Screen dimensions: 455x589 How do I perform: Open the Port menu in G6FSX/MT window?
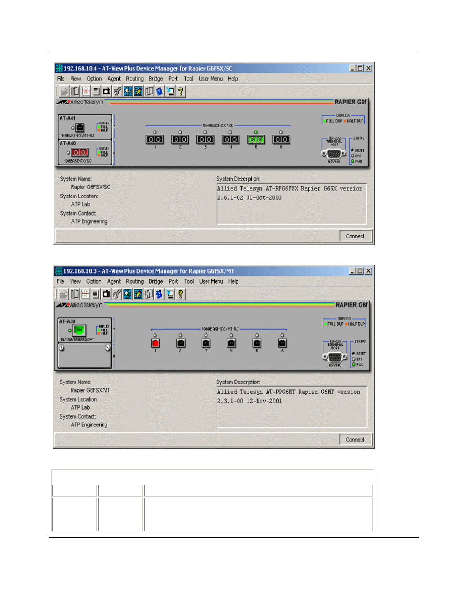click(x=173, y=281)
